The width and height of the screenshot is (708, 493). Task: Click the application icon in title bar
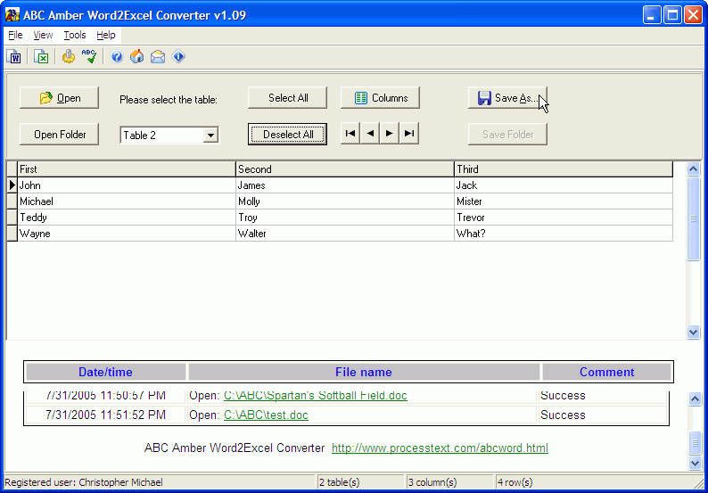coord(12,15)
